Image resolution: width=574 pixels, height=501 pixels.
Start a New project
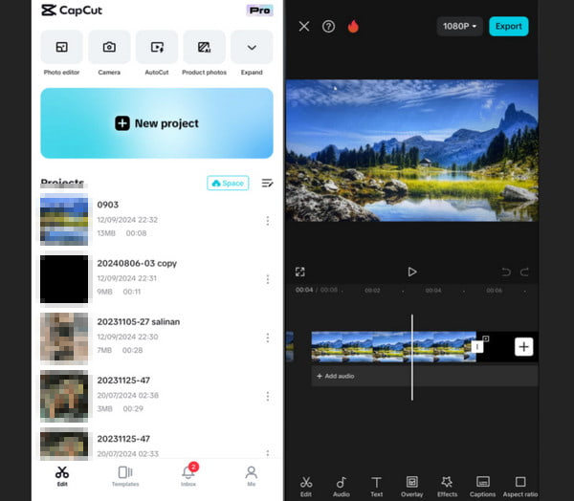(157, 123)
